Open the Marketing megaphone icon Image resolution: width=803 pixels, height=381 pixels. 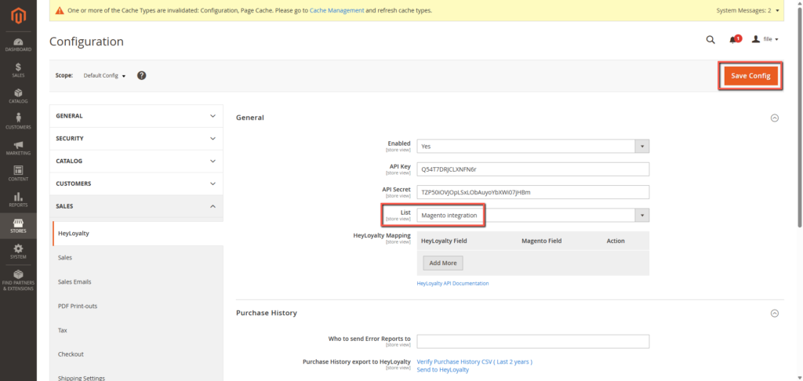pos(18,147)
